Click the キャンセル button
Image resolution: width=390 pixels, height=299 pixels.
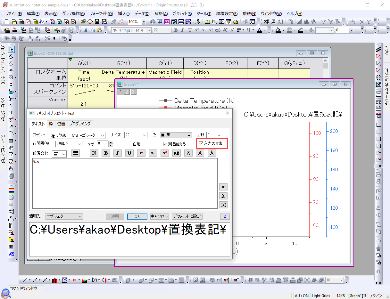tap(159, 216)
